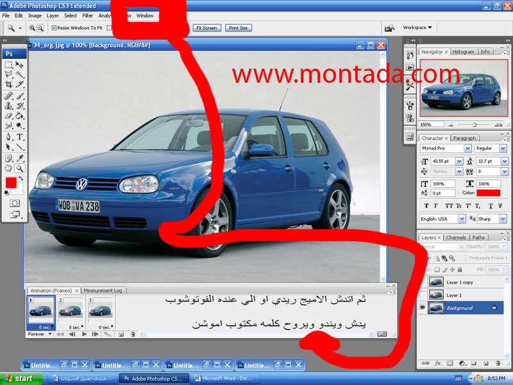The height and width of the screenshot is (385, 513).
Task: Hide the Background layer eye icon
Action: click(422, 308)
